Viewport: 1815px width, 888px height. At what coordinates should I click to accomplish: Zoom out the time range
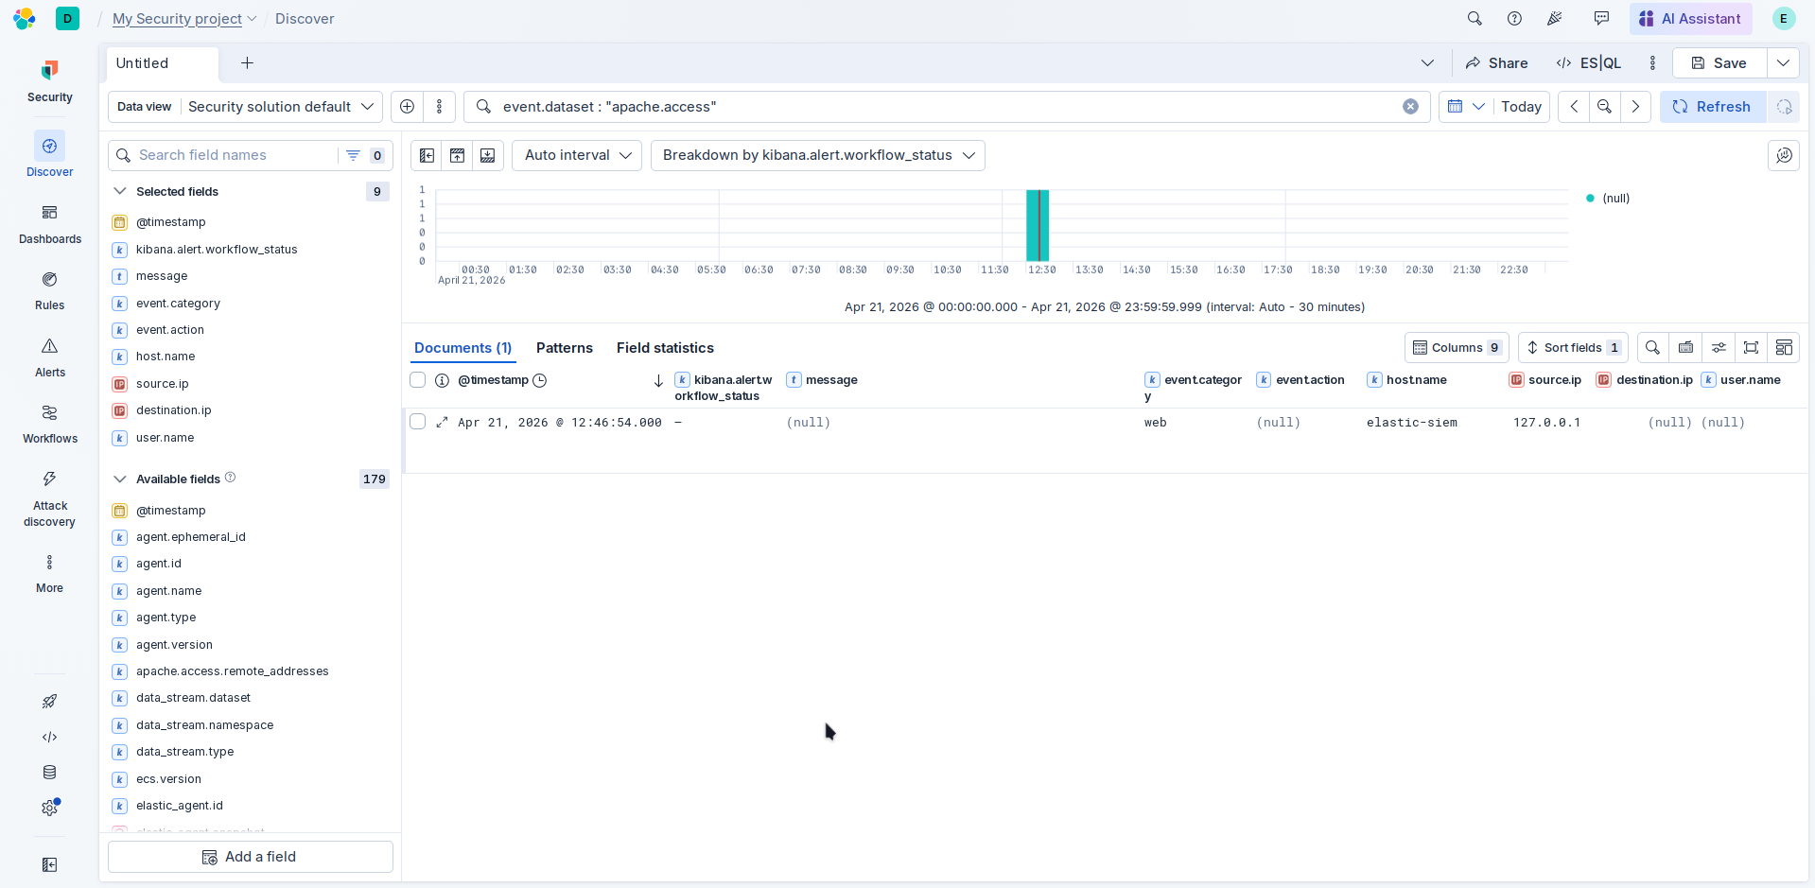(1605, 107)
